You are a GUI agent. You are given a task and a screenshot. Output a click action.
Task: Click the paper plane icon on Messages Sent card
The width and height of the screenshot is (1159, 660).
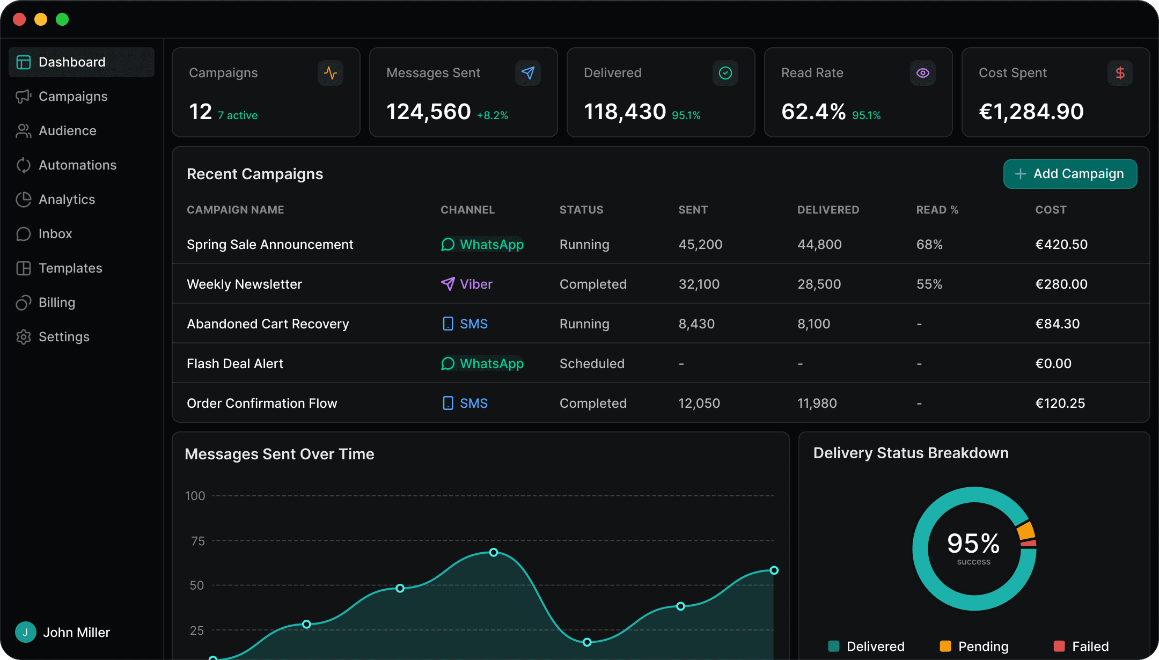[528, 73]
